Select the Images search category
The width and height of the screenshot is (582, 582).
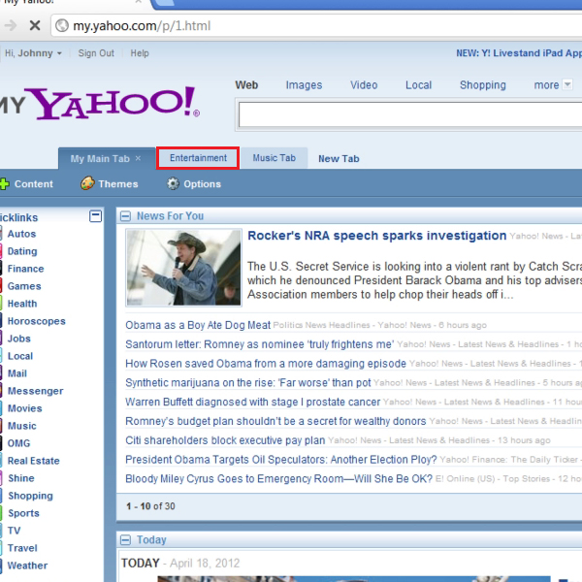[x=304, y=85]
